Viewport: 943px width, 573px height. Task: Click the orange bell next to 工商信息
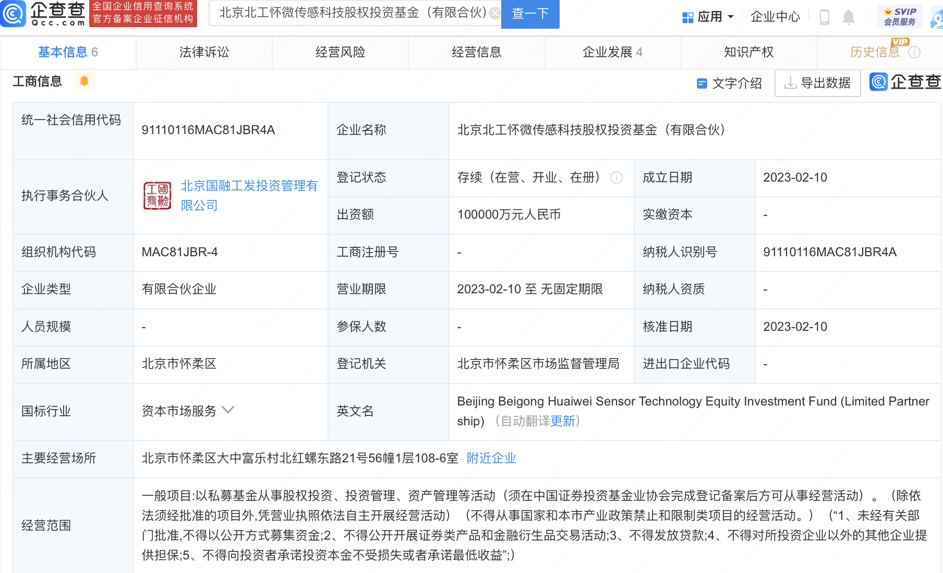coord(84,81)
